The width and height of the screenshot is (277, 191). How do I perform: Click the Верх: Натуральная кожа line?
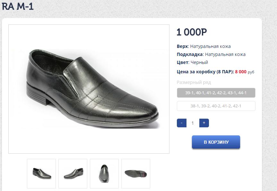tap(203, 46)
